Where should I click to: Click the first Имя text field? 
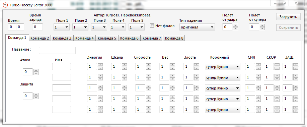tap(62, 67)
